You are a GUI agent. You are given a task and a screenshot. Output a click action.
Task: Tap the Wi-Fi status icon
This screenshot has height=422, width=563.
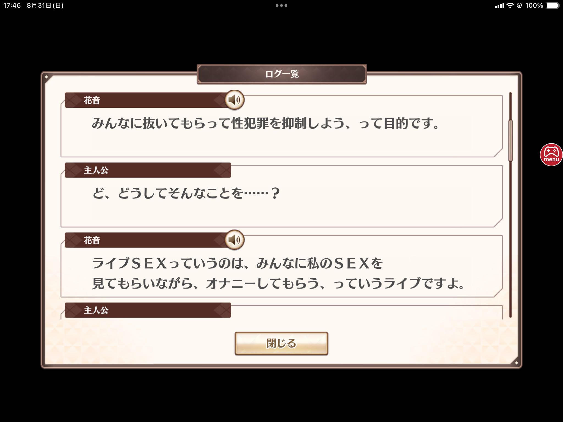(x=510, y=5)
